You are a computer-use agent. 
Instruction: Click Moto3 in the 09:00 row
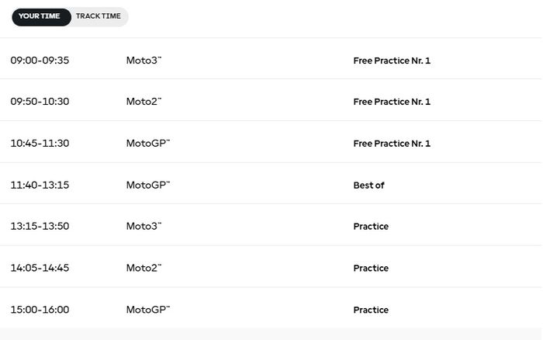coord(144,60)
